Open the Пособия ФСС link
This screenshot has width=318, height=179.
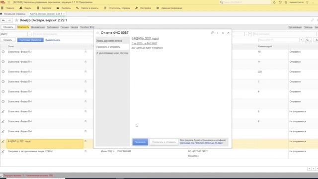pyautogui.click(x=87, y=27)
